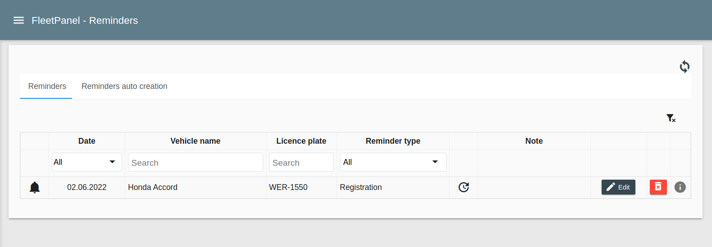Click the refresh sync icon
Image resolution: width=712 pixels, height=247 pixels.
point(684,66)
